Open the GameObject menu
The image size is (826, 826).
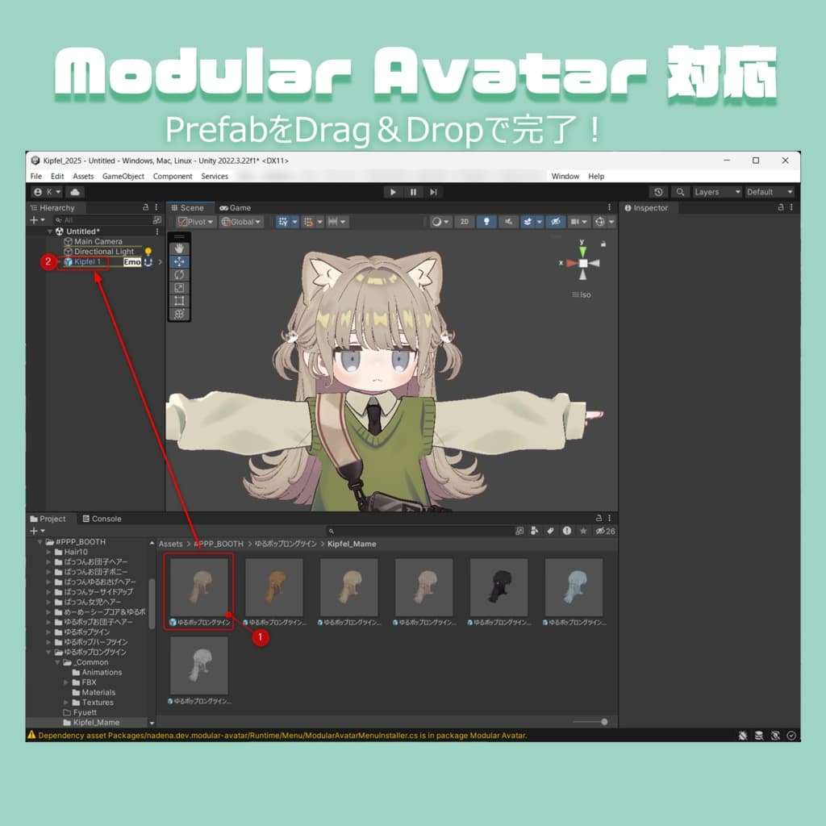123,177
